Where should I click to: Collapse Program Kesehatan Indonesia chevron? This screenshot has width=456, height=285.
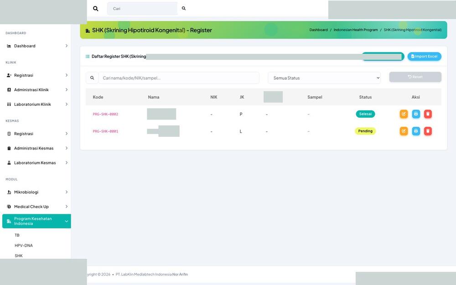(x=66, y=221)
